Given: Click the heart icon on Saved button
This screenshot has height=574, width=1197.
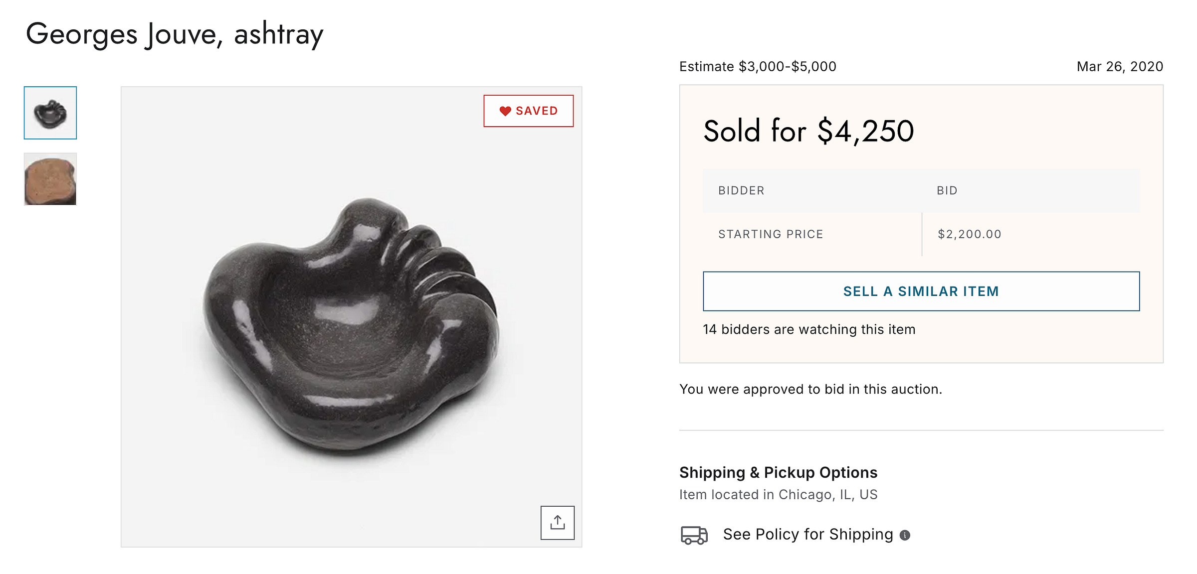Looking at the screenshot, I should tap(505, 111).
